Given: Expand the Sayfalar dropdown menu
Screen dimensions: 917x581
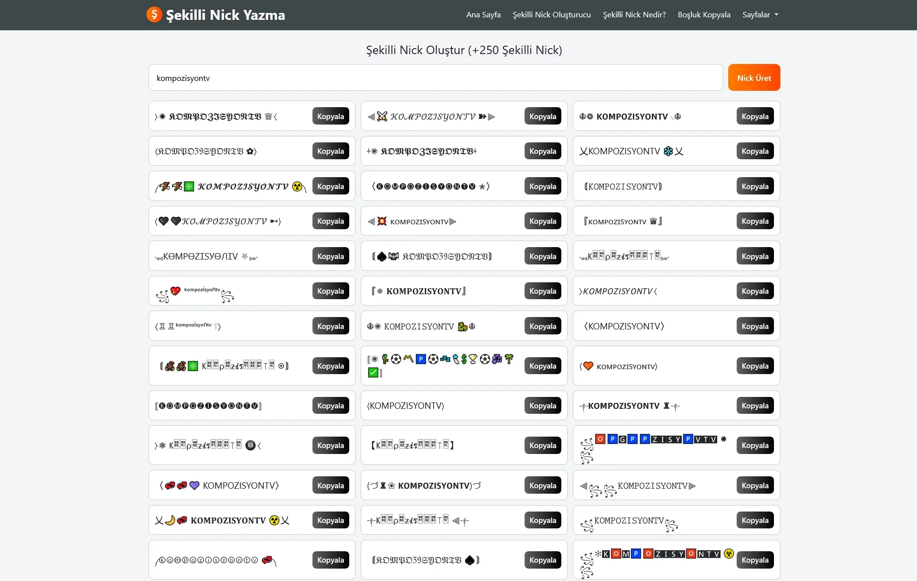Looking at the screenshot, I should pyautogui.click(x=760, y=15).
